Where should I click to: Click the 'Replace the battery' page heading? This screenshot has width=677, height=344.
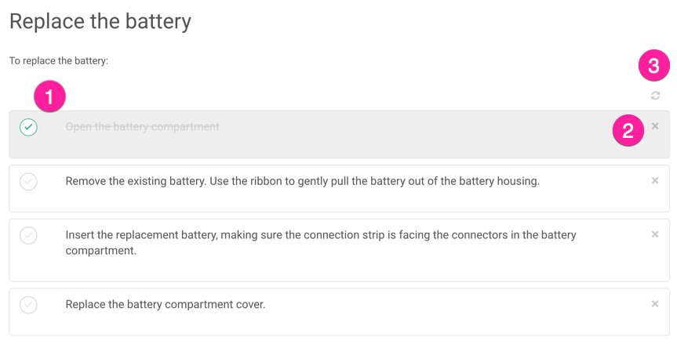[x=100, y=21]
